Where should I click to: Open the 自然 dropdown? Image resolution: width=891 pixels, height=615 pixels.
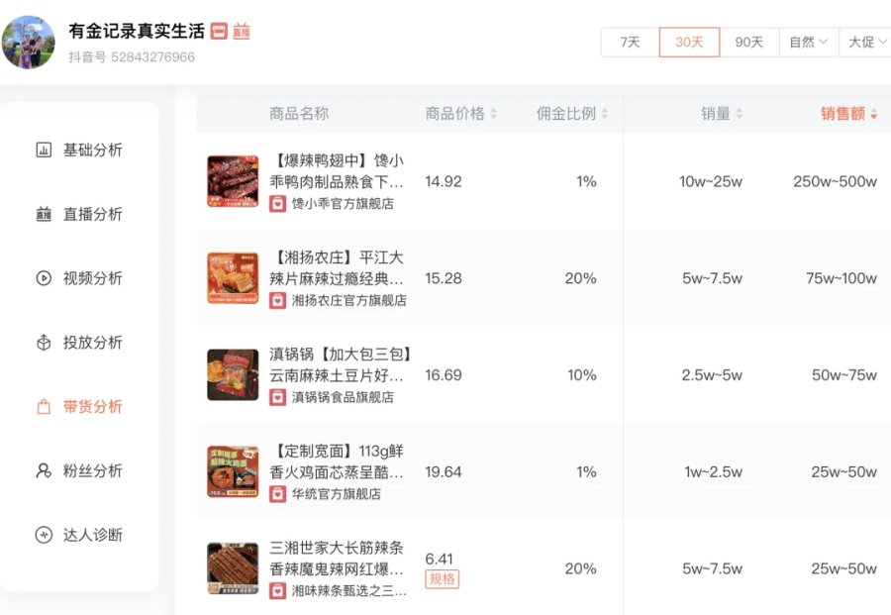point(808,42)
